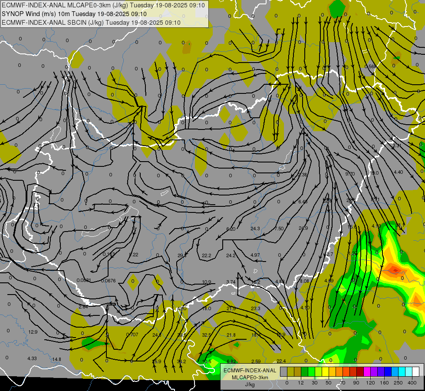Click ECMWF-INDEX-ANAL text in the legend
The height and width of the screenshot is (391, 425).
pyautogui.click(x=250, y=371)
